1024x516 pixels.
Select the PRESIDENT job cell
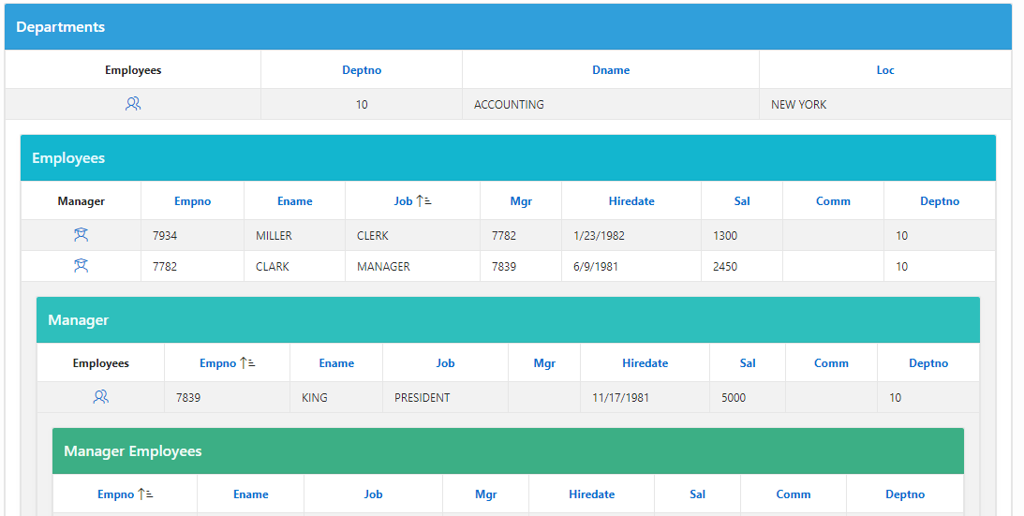[x=445, y=397]
